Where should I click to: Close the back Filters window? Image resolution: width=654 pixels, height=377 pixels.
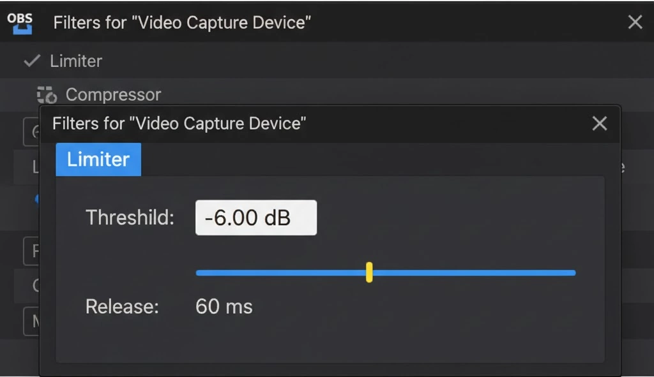[635, 22]
